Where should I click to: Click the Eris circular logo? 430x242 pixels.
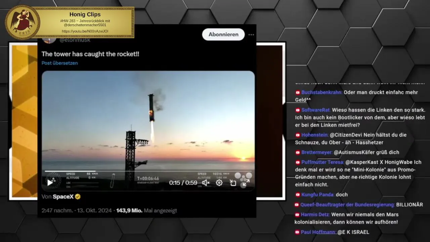[23, 22]
